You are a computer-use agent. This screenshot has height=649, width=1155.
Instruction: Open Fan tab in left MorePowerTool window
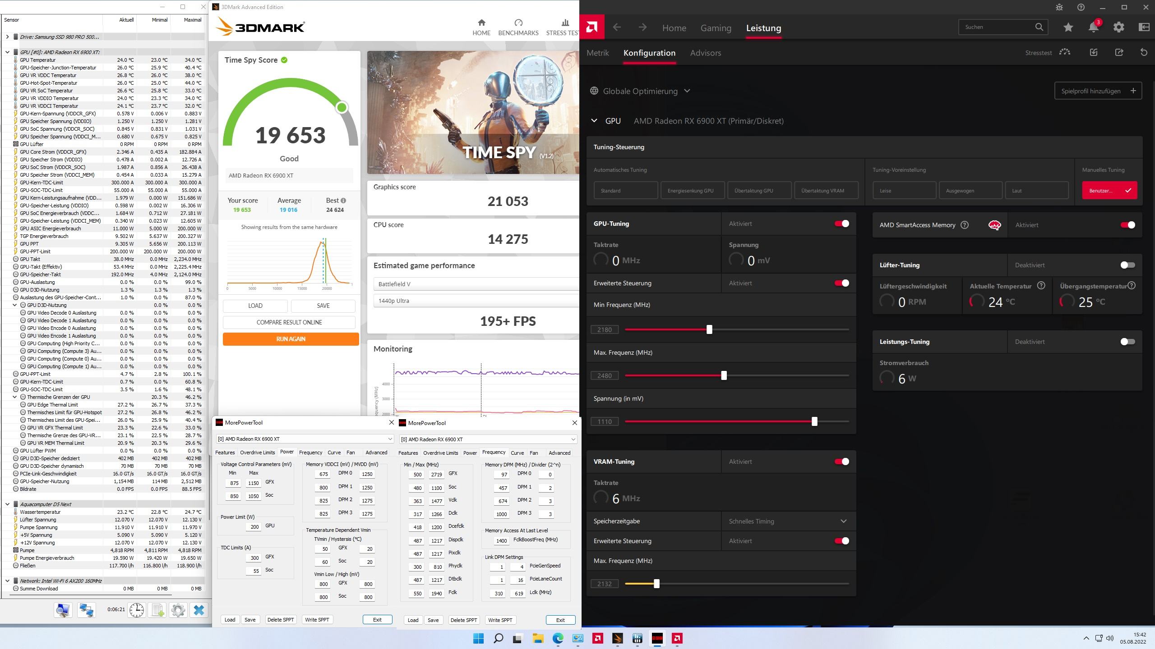(351, 452)
